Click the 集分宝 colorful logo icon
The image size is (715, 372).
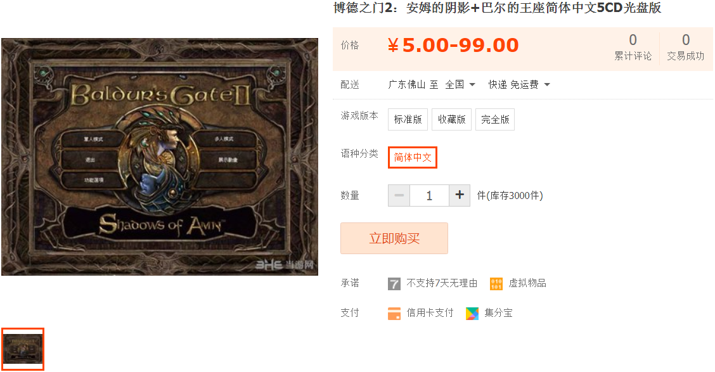(472, 313)
